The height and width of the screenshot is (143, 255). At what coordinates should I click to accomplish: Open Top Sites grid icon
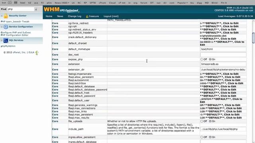coord(16,3)
